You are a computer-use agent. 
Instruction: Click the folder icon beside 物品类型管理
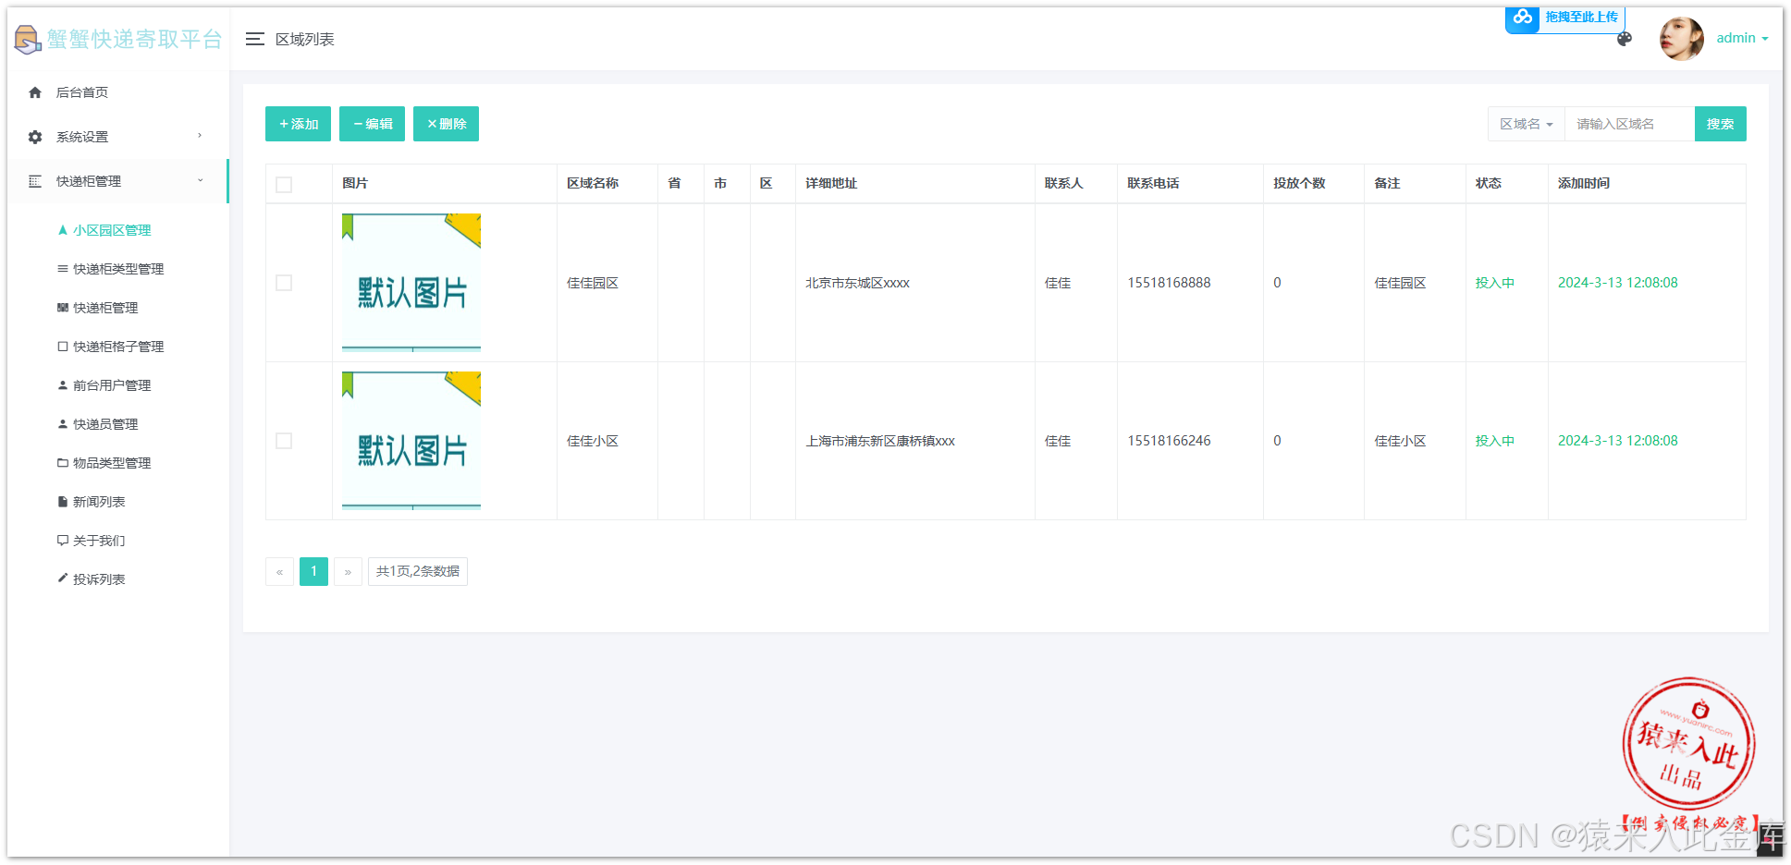pyautogui.click(x=63, y=463)
